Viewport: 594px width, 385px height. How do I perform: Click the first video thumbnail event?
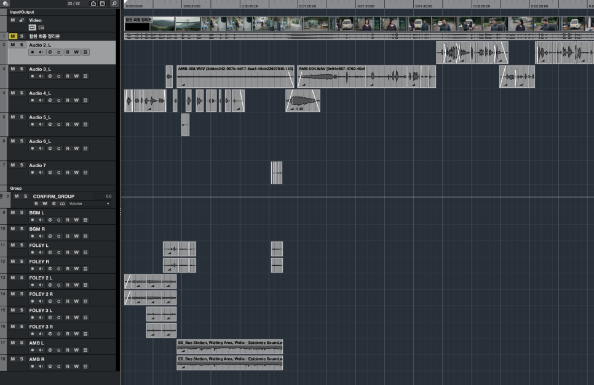click(x=137, y=23)
